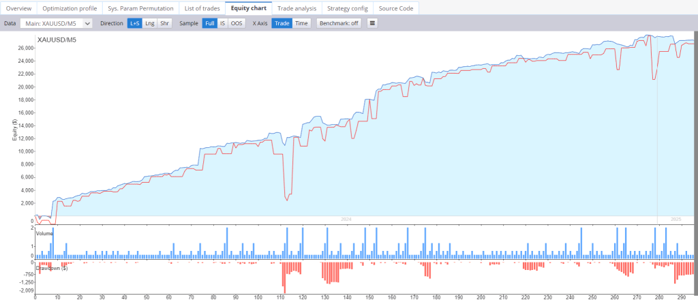Image resolution: width=698 pixels, height=300 pixels.
Task: Switch to the Overview tab
Action: (18, 8)
